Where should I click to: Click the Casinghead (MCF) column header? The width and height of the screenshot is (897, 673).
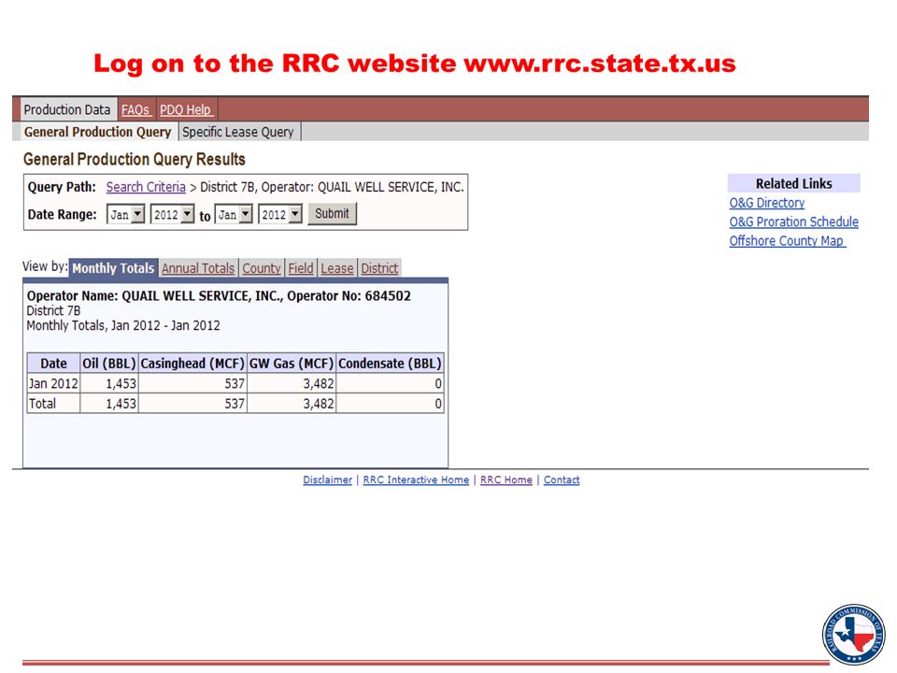click(192, 364)
